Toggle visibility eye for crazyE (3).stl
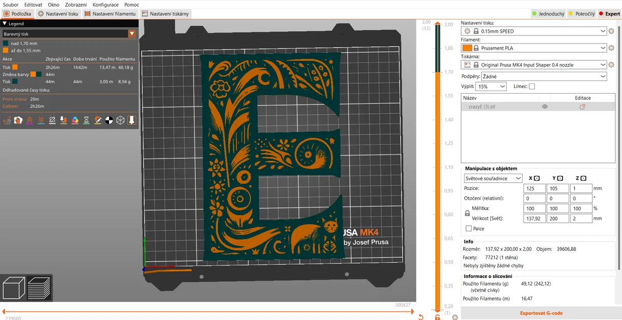Image resolution: width=622 pixels, height=320 pixels. [x=545, y=106]
